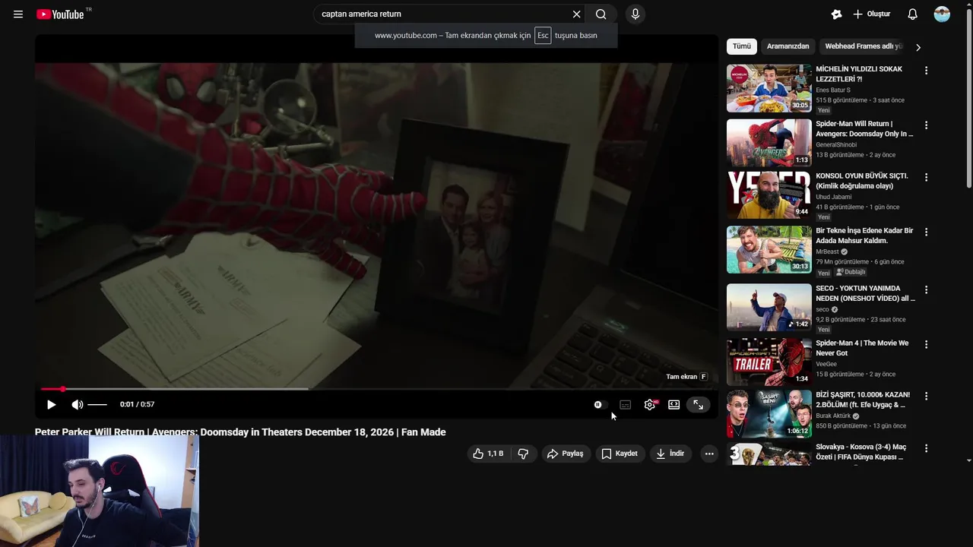Image resolution: width=973 pixels, height=547 pixels.
Task: Adjust the volume slider
Action: pyautogui.click(x=97, y=405)
